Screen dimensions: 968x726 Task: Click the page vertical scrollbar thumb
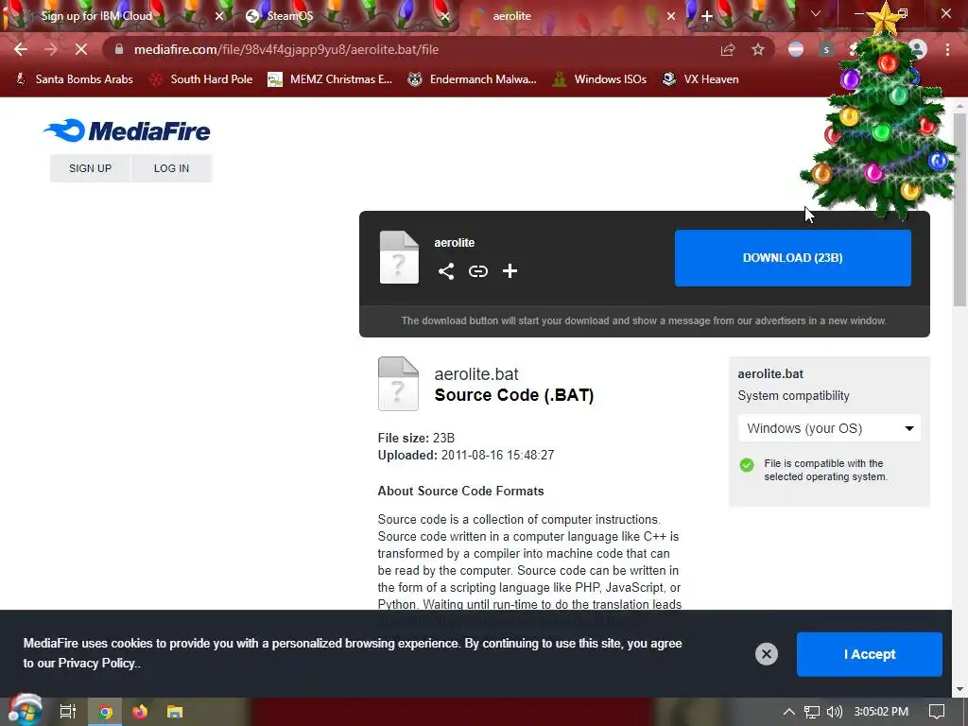pos(959,210)
